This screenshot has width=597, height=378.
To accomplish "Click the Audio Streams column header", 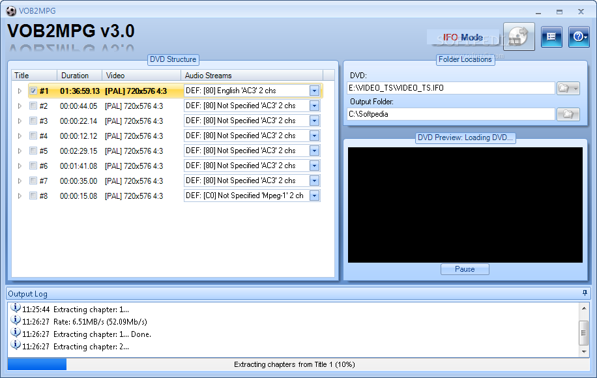I will click(x=252, y=76).
